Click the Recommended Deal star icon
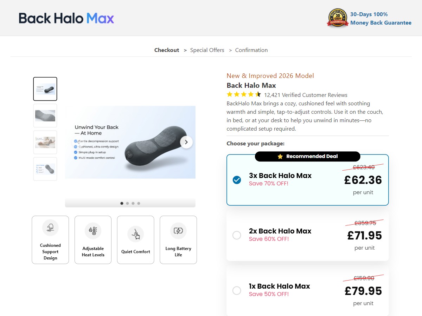 (x=280, y=157)
